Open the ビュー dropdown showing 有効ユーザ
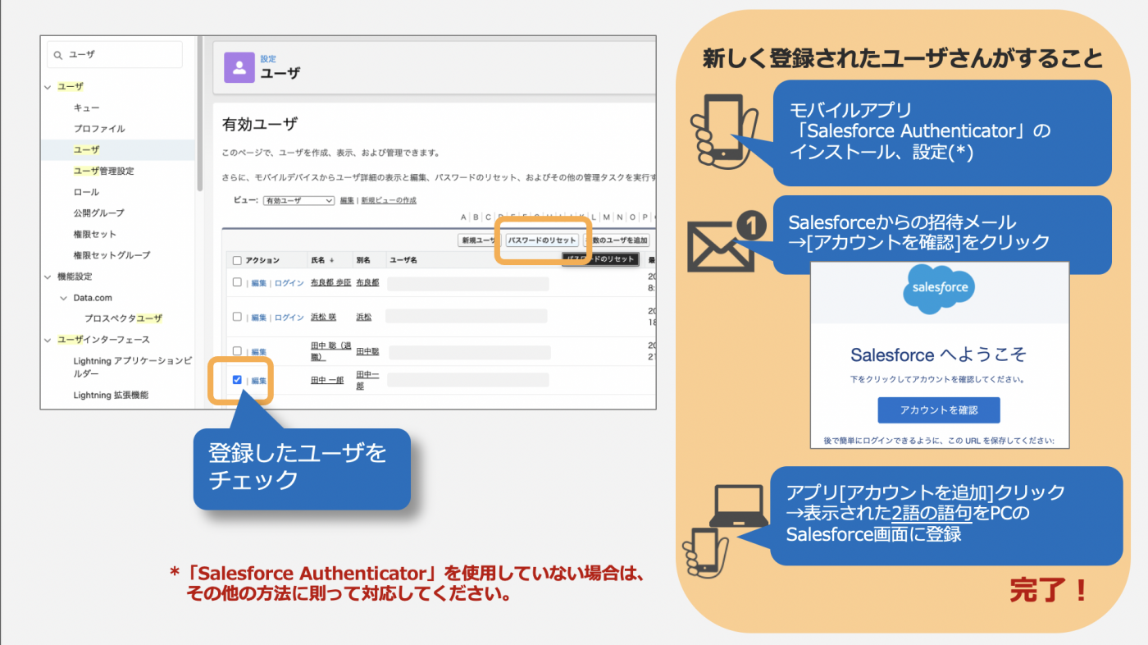This screenshot has width=1148, height=645. coord(298,200)
